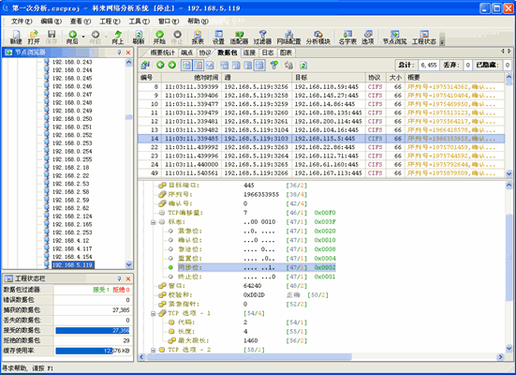Open the 适配器 (Adapter) settings icon
Image resolution: width=516 pixels, height=375 pixels.
click(239, 37)
